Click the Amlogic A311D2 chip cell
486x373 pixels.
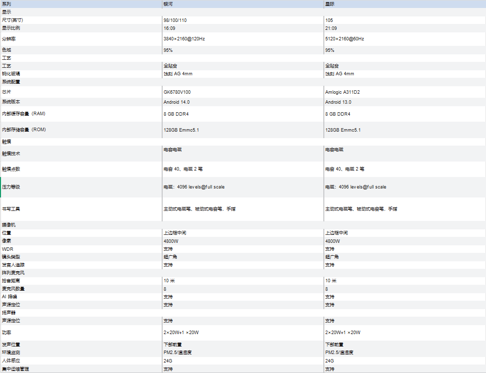point(405,92)
